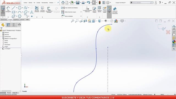Click the Undo icon

point(89,2)
